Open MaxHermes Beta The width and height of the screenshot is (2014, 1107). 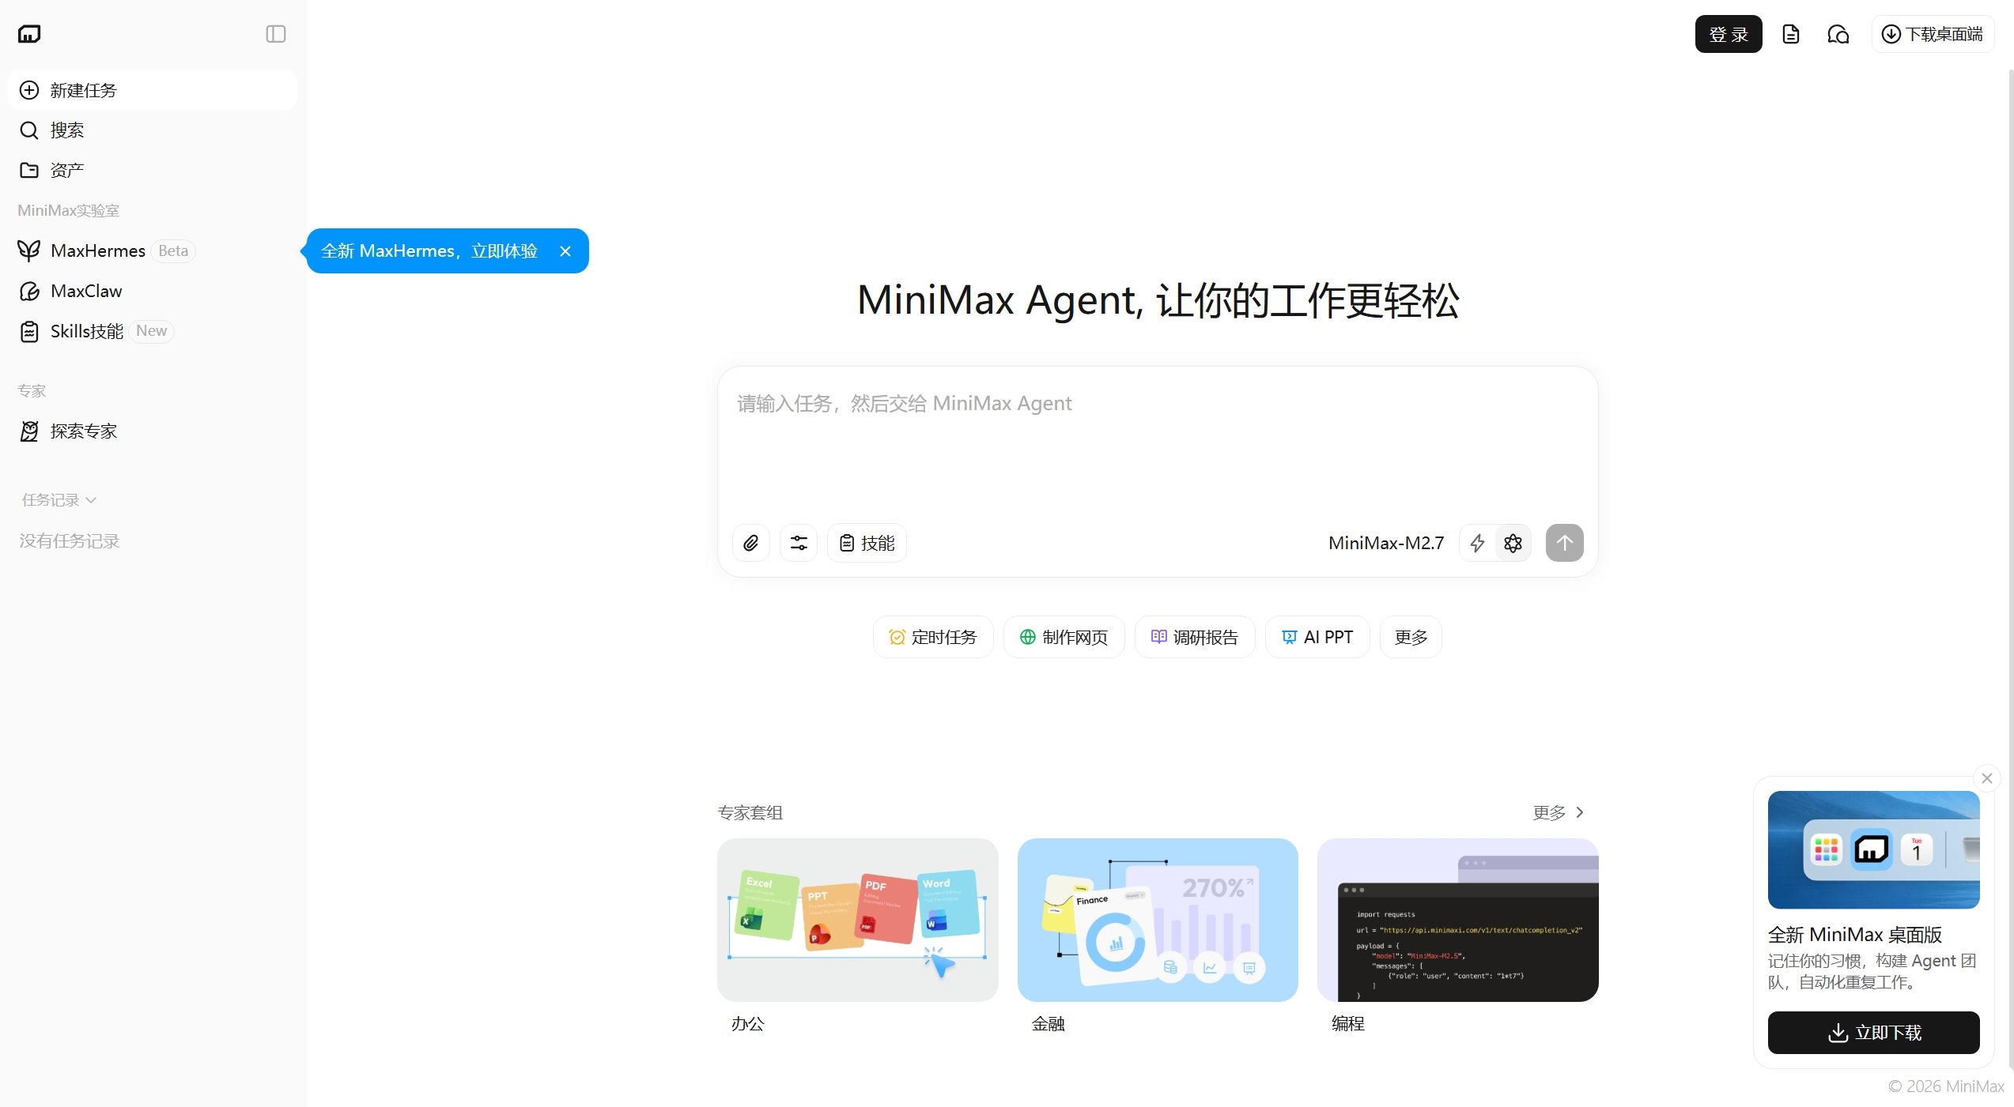coord(153,251)
